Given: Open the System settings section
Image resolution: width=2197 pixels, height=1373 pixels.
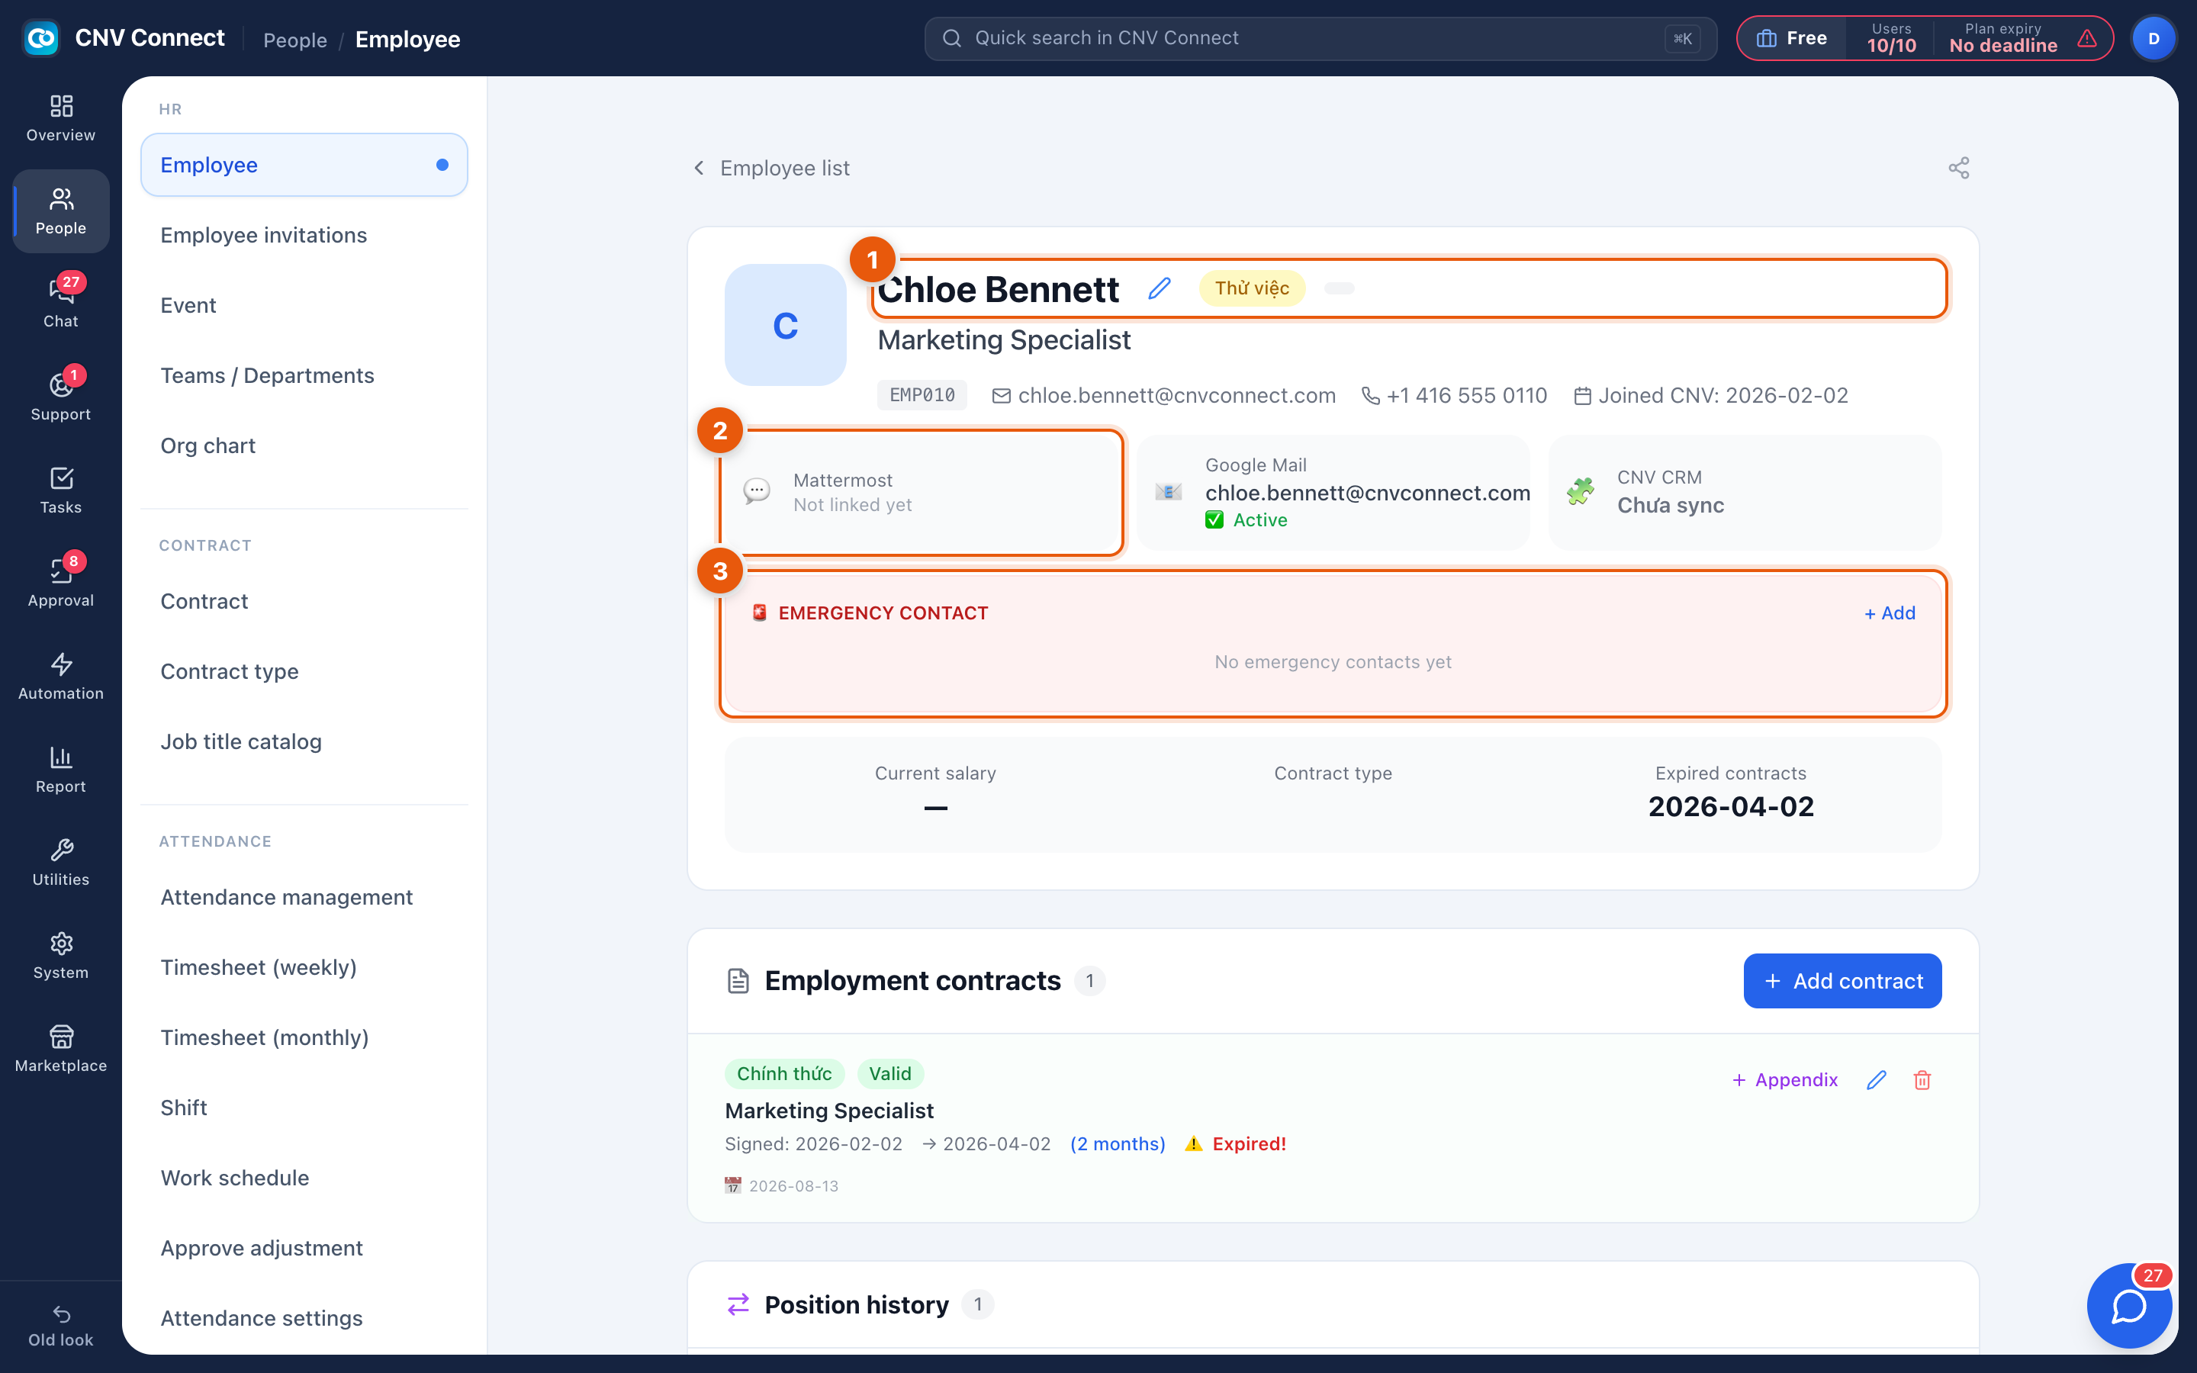Looking at the screenshot, I should coord(61,955).
